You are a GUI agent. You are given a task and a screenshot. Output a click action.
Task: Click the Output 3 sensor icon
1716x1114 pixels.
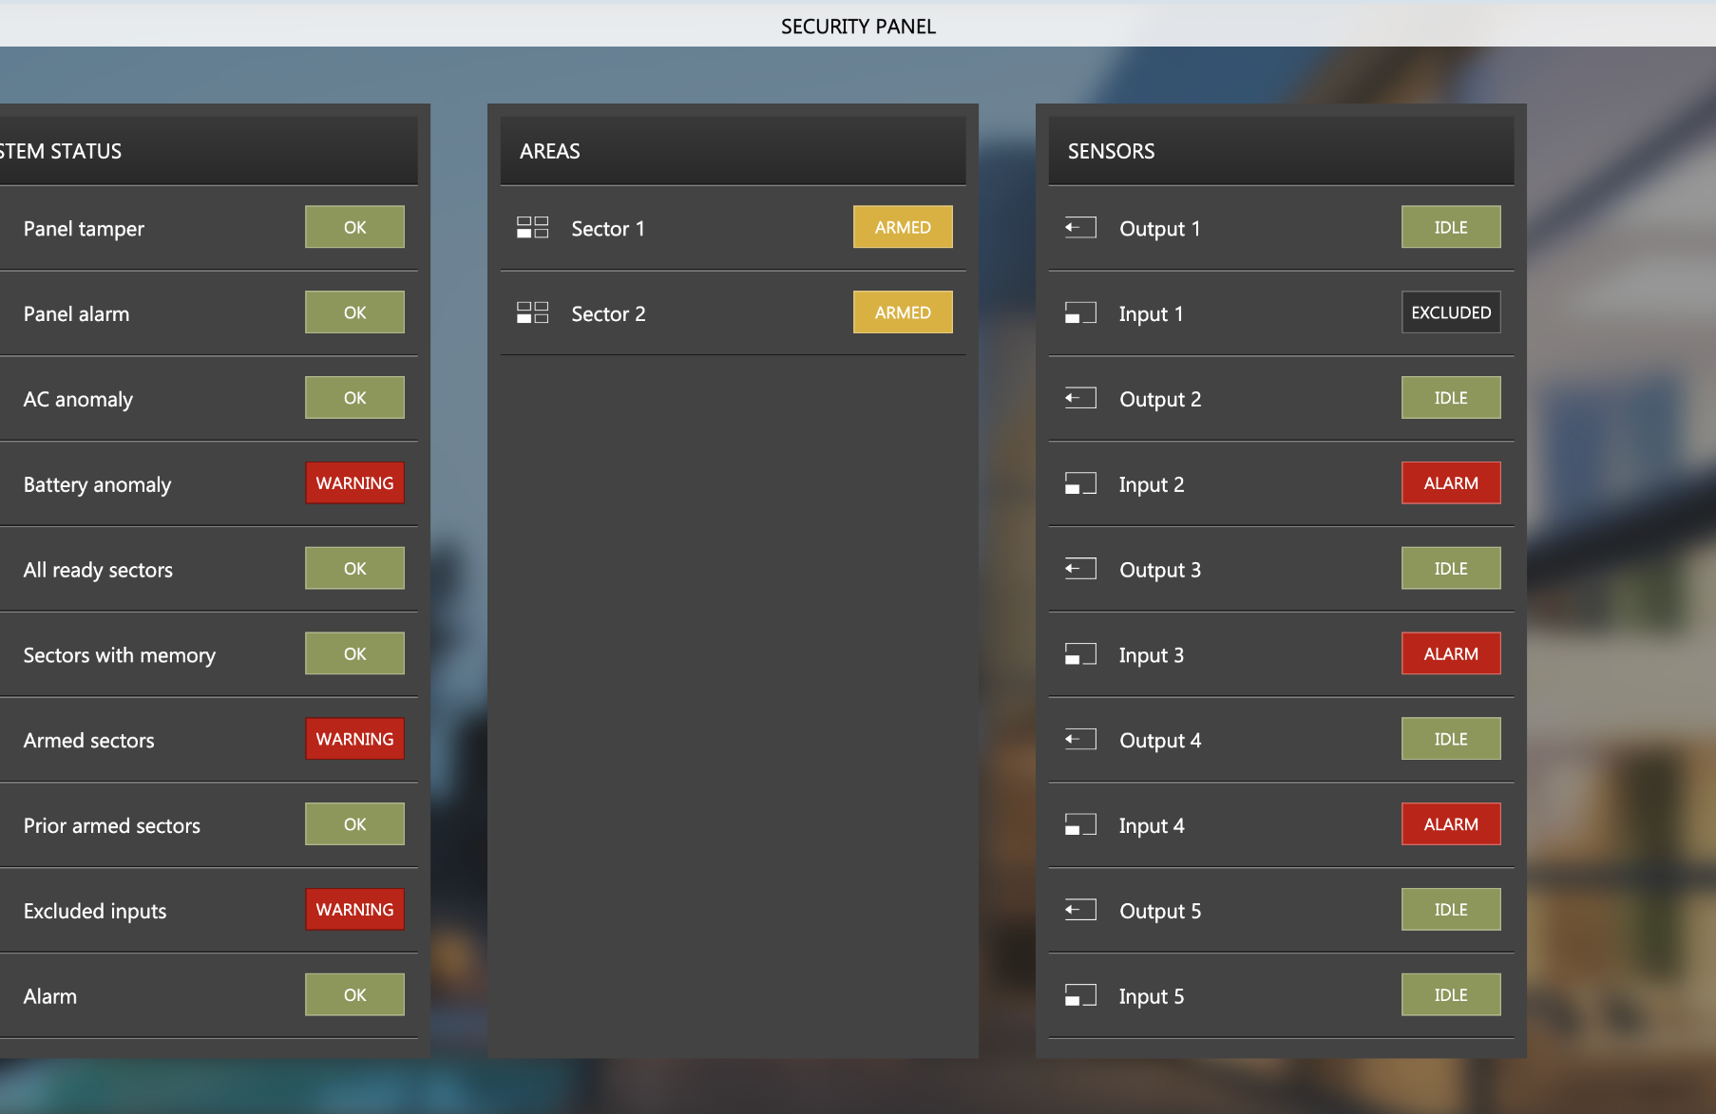(1080, 570)
